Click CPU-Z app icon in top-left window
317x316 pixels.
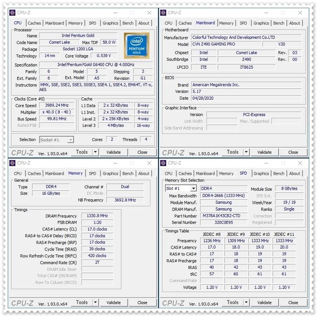tap(12, 13)
